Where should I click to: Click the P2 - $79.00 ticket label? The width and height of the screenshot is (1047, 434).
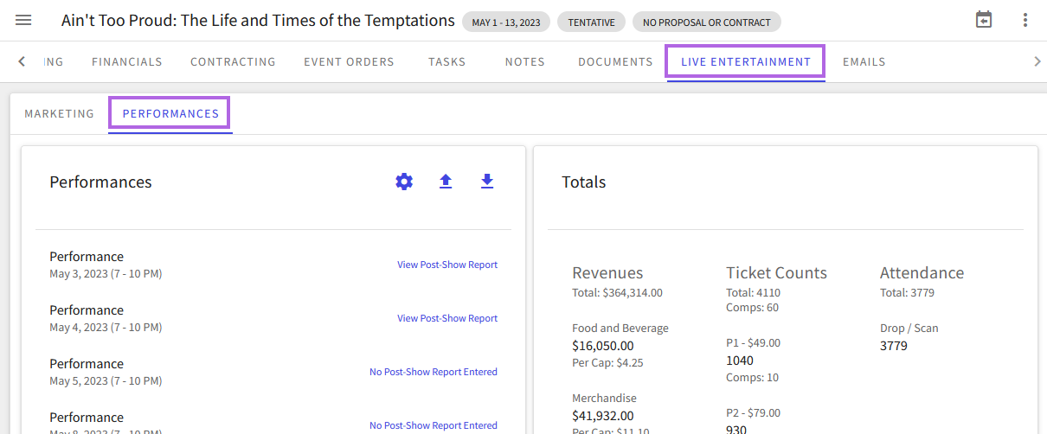point(753,413)
